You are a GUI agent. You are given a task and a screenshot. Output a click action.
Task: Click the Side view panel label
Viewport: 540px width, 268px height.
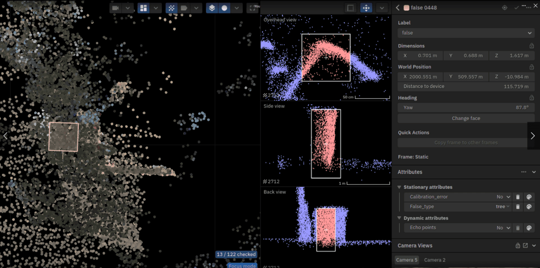coord(274,106)
